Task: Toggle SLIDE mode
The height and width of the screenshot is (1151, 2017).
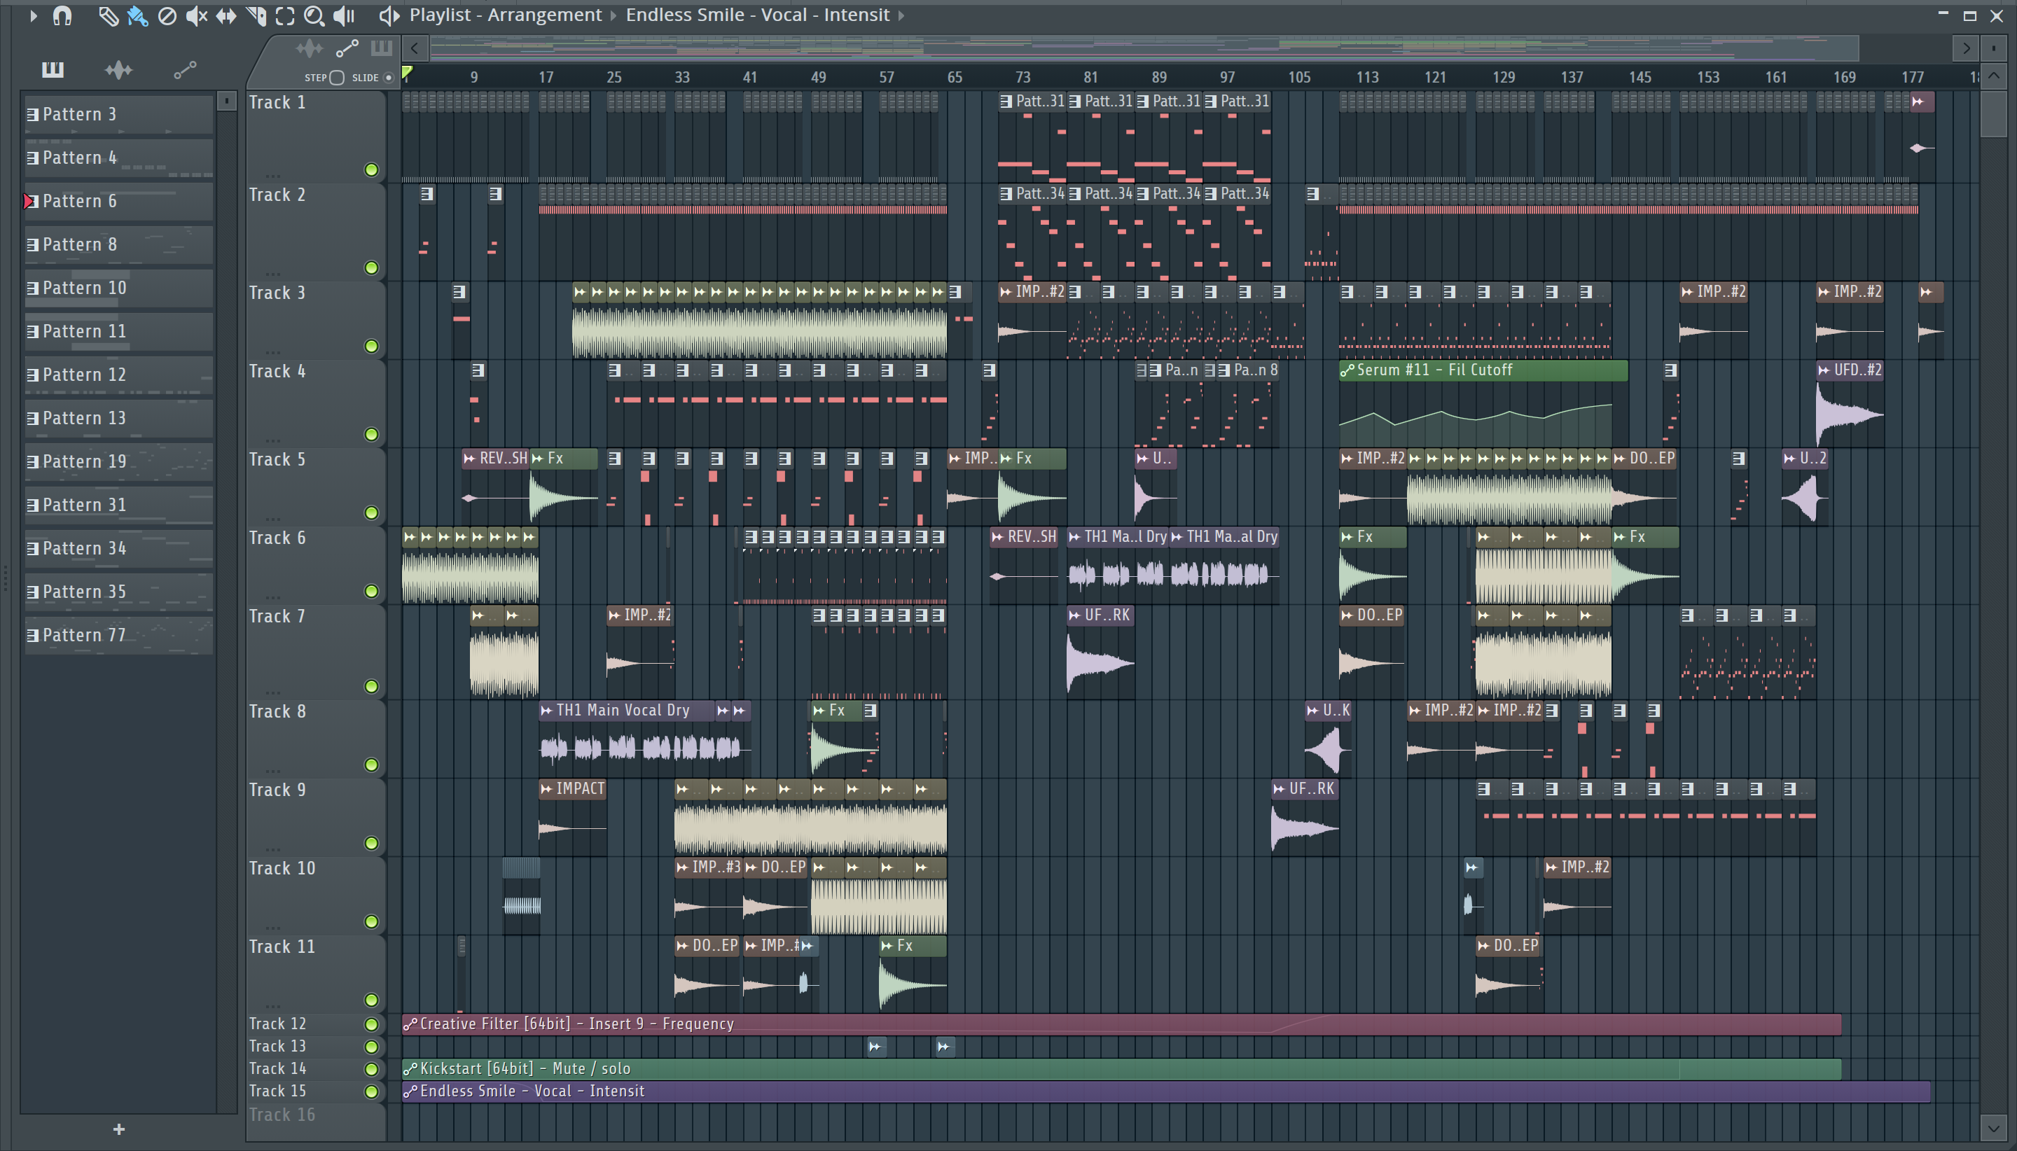Action: 388,78
